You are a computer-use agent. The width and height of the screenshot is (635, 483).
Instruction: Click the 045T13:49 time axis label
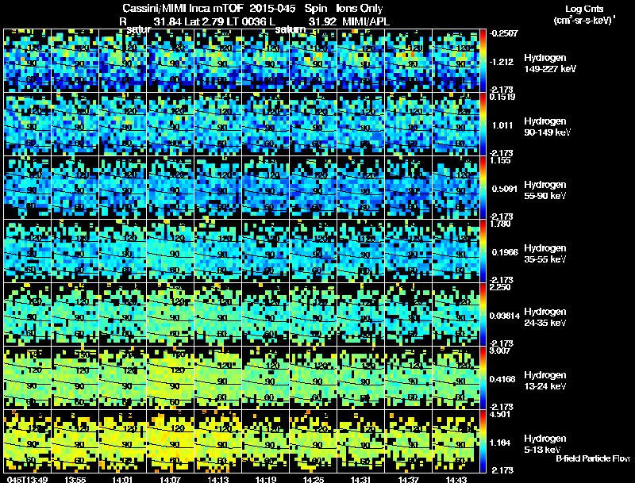coord(28,479)
